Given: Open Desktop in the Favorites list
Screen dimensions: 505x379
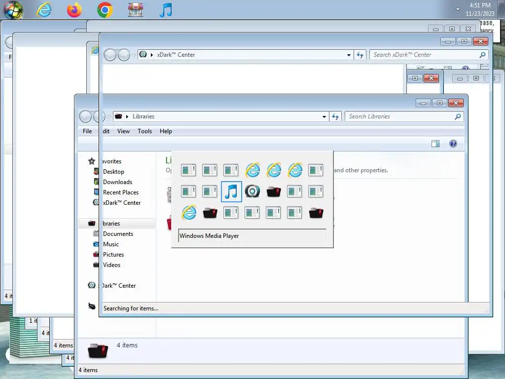Looking at the screenshot, I should 113,172.
